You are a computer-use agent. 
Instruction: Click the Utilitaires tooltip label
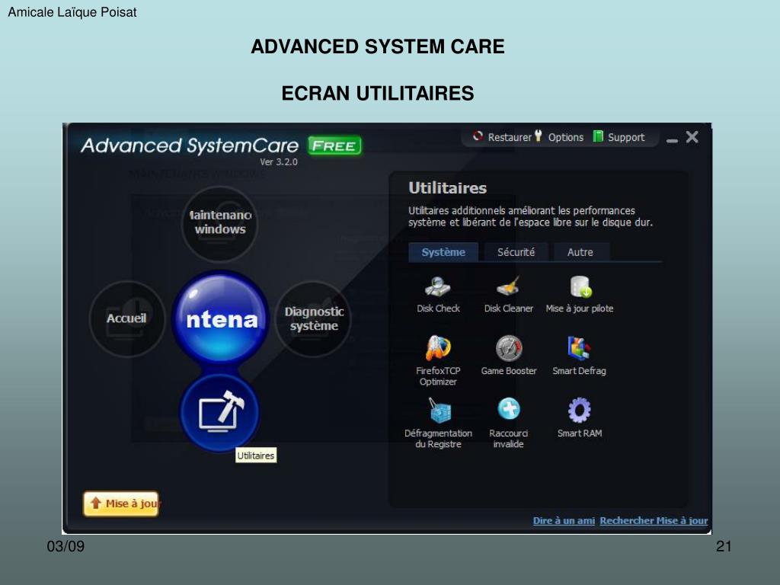pos(256,456)
